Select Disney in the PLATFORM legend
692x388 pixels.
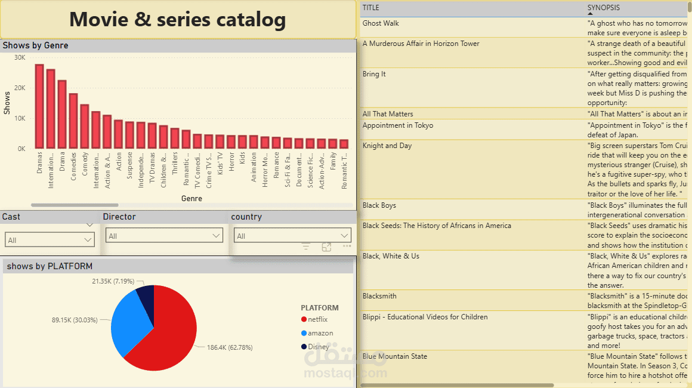click(315, 346)
